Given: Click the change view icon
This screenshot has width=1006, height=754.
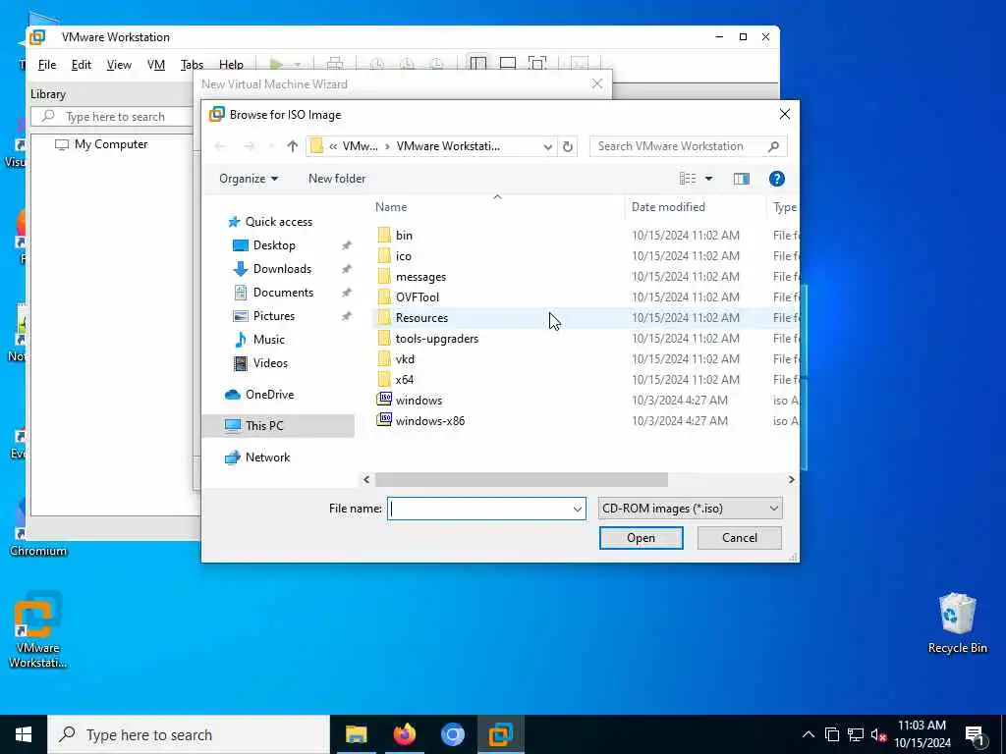Looking at the screenshot, I should tap(688, 179).
